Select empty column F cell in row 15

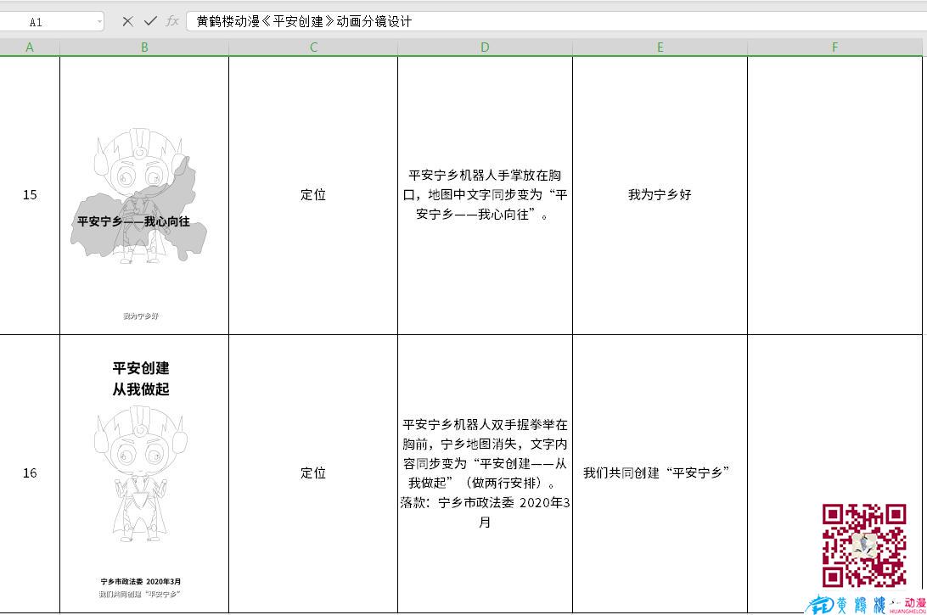click(x=834, y=195)
